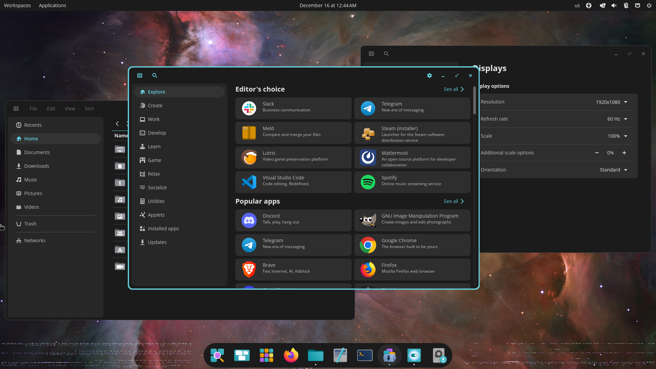The width and height of the screenshot is (656, 369).
Task: Expand the Resolution dropdown showing 1920x1080
Action: click(612, 102)
